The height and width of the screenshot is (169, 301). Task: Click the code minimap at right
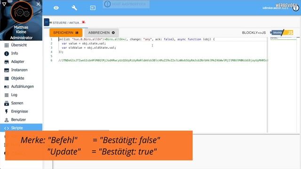284,38
